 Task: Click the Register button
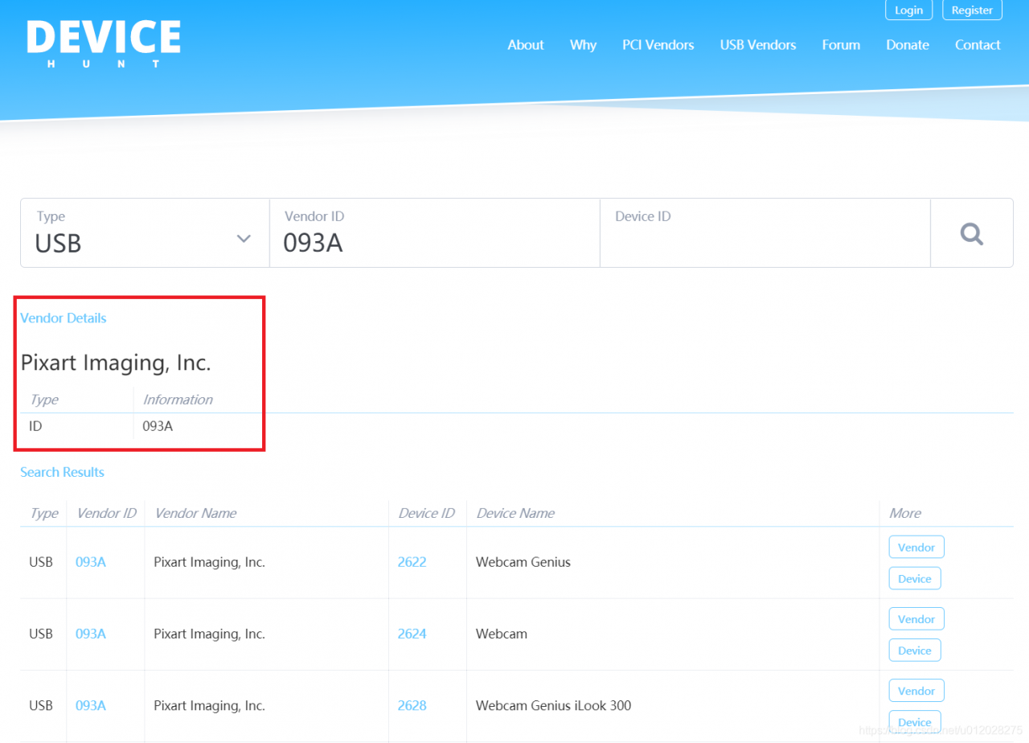972,10
